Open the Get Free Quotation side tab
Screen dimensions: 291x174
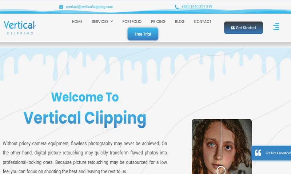click(x=271, y=153)
